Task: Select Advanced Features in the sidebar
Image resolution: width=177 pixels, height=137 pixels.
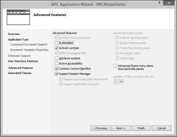Action: point(21,68)
